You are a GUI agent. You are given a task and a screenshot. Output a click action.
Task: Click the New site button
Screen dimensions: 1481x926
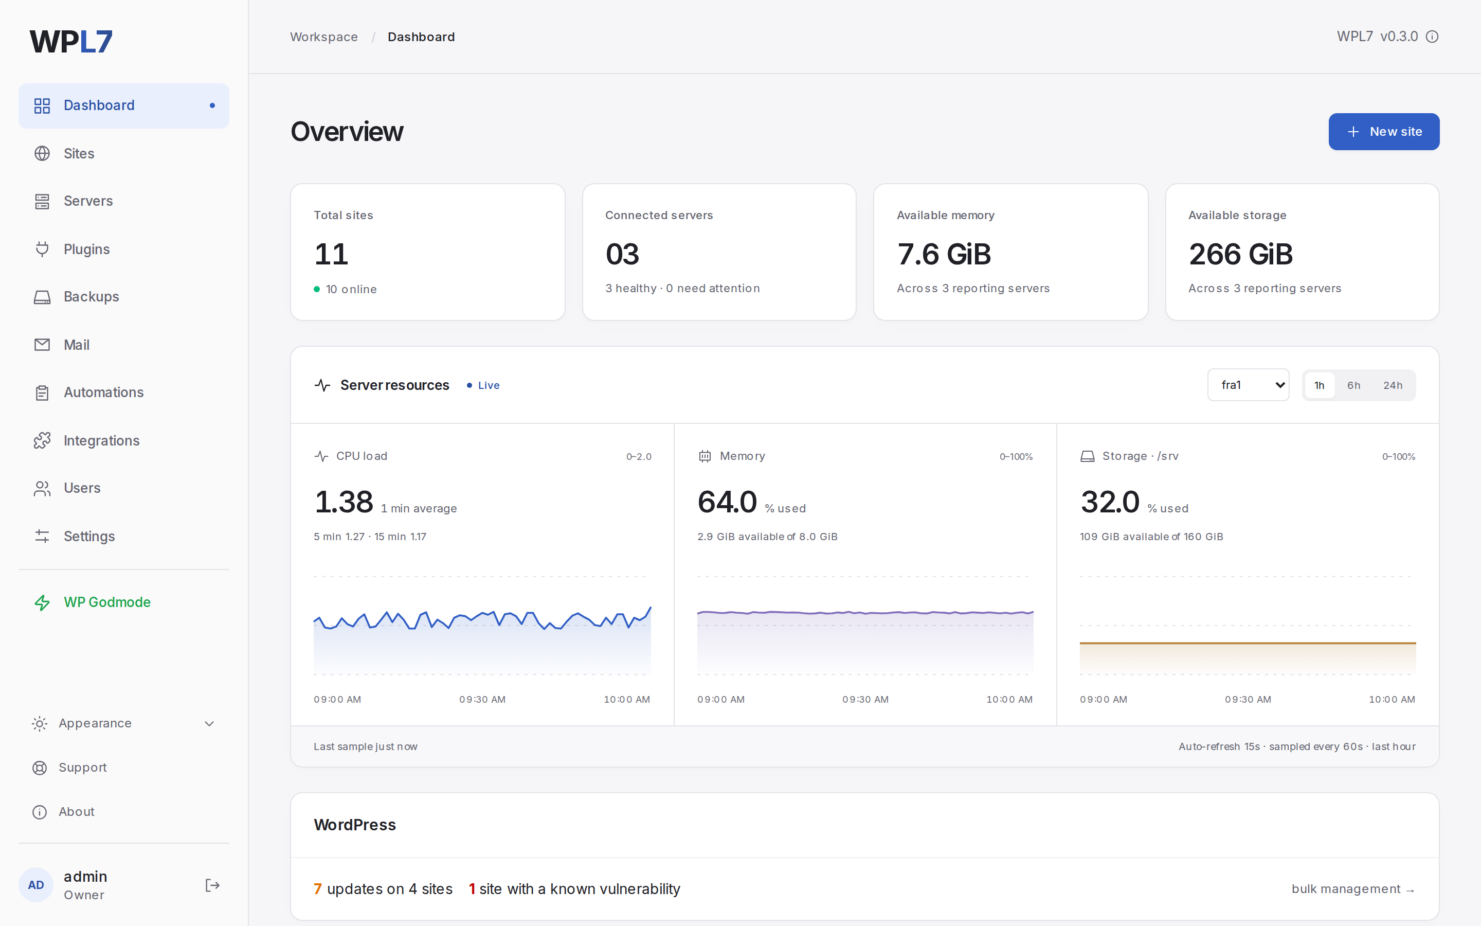coord(1384,132)
